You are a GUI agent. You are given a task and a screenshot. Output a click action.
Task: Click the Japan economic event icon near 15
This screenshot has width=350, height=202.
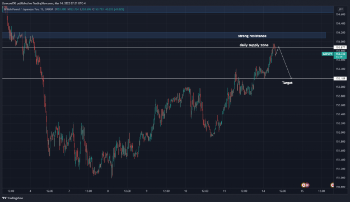click(304, 185)
